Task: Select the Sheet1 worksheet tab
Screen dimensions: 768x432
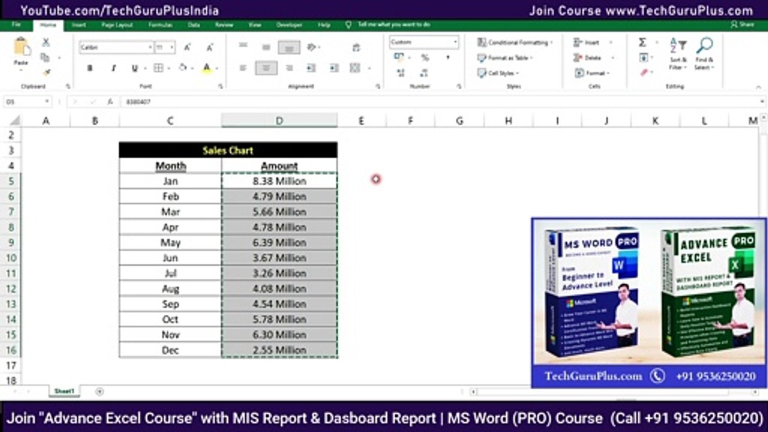Action: 64,391
